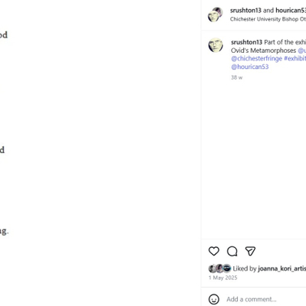Viewport: 306px width, 306px height.
Task: Open emoji picker in comment box
Action: pos(213,299)
